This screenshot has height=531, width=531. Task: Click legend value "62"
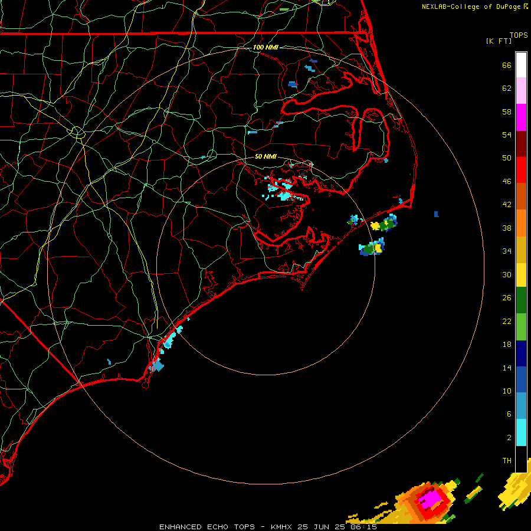pyautogui.click(x=507, y=88)
